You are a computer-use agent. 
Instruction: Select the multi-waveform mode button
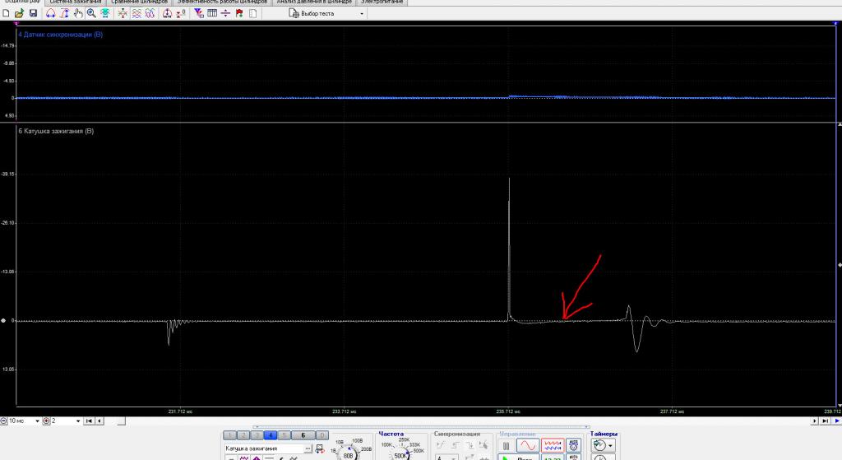tap(553, 446)
